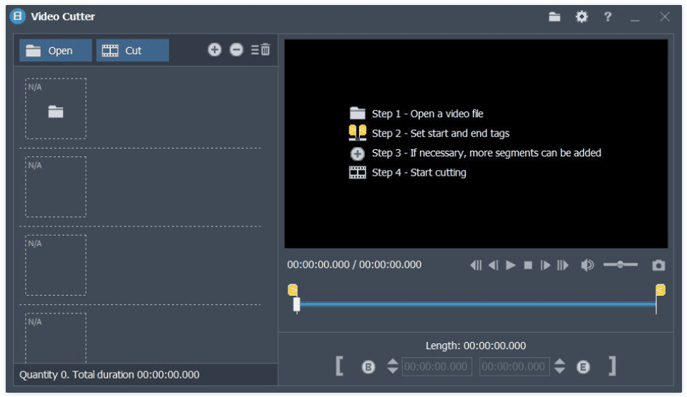Remove segment with the minus icon

pyautogui.click(x=236, y=50)
